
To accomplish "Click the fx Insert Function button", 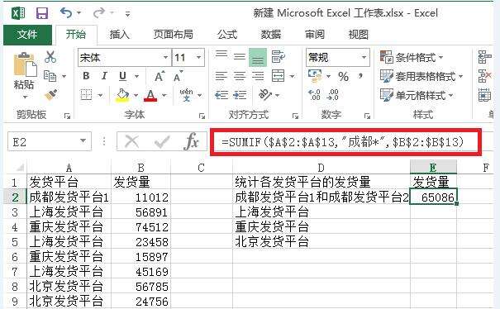I will tap(192, 141).
